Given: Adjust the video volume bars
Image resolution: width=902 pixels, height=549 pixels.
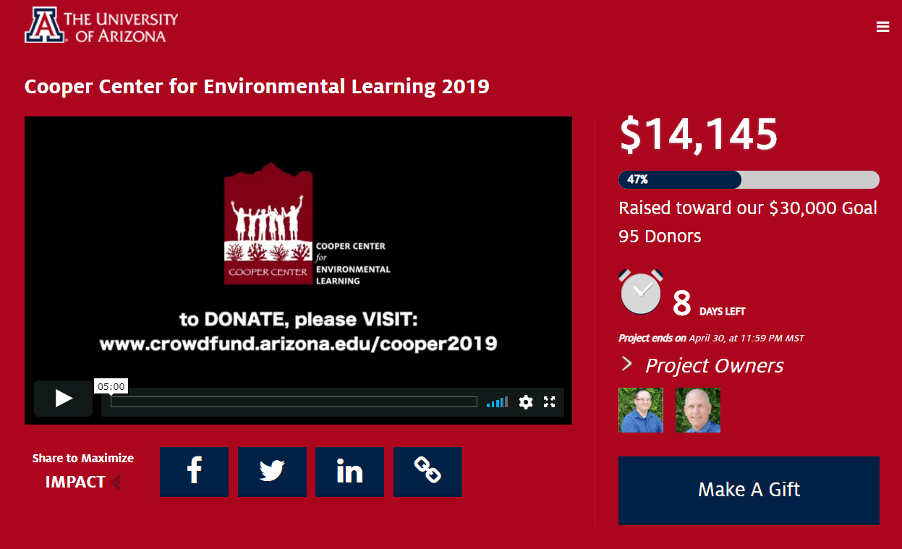Looking at the screenshot, I should (x=497, y=402).
